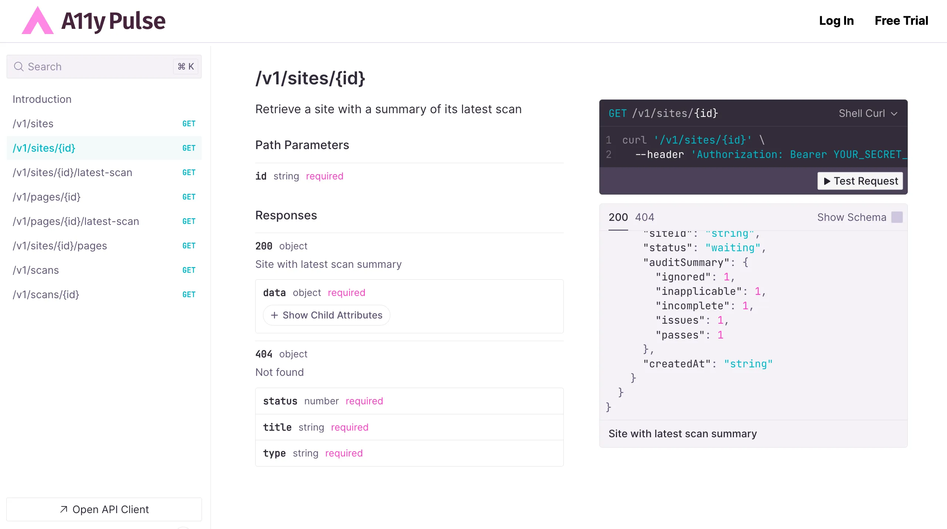The height and width of the screenshot is (529, 947).
Task: Start a Free Trial
Action: pos(901,21)
